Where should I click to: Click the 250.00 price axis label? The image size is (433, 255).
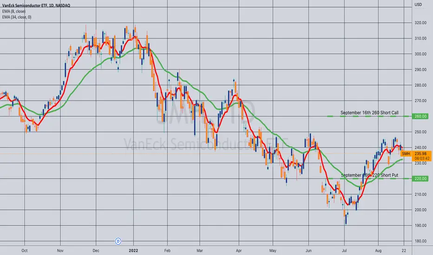(x=420, y=132)
